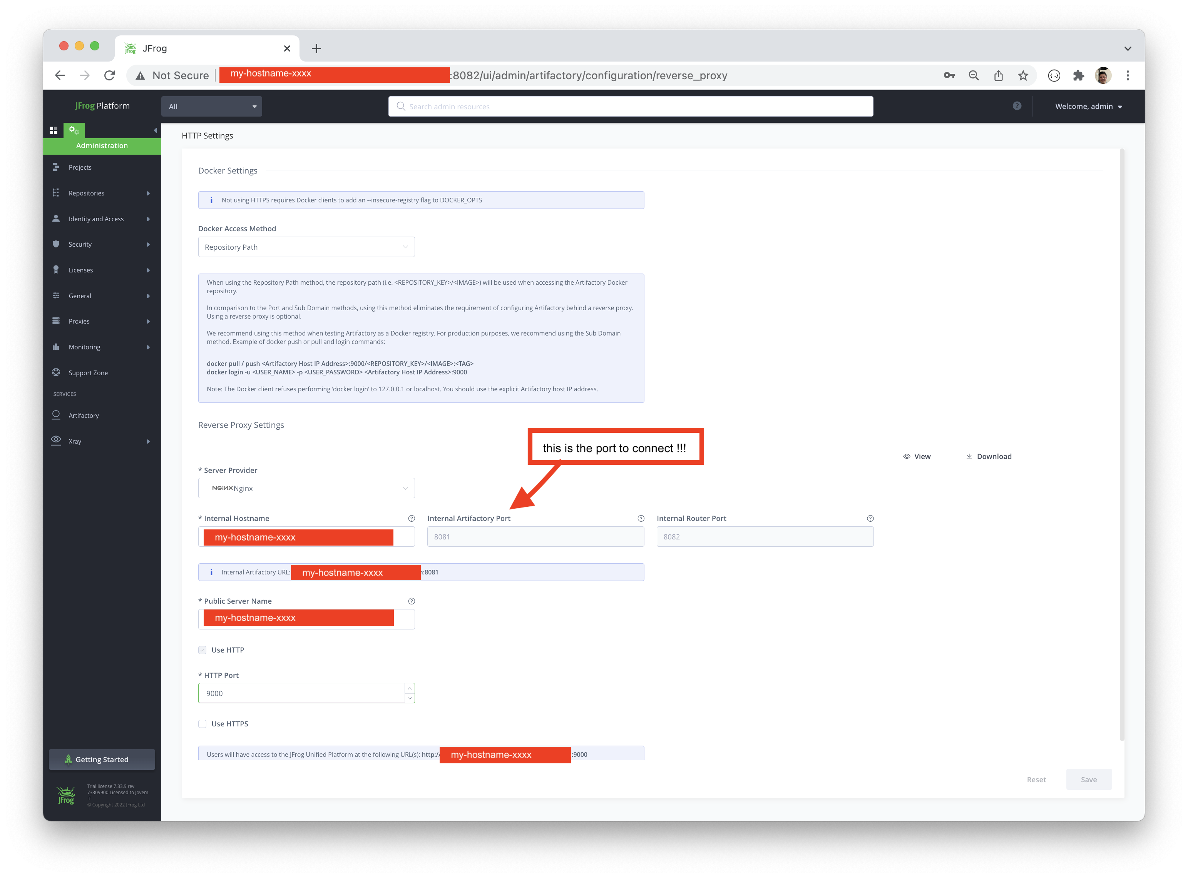1188x878 pixels.
Task: Click the browser bookmark star icon
Action: (1023, 75)
